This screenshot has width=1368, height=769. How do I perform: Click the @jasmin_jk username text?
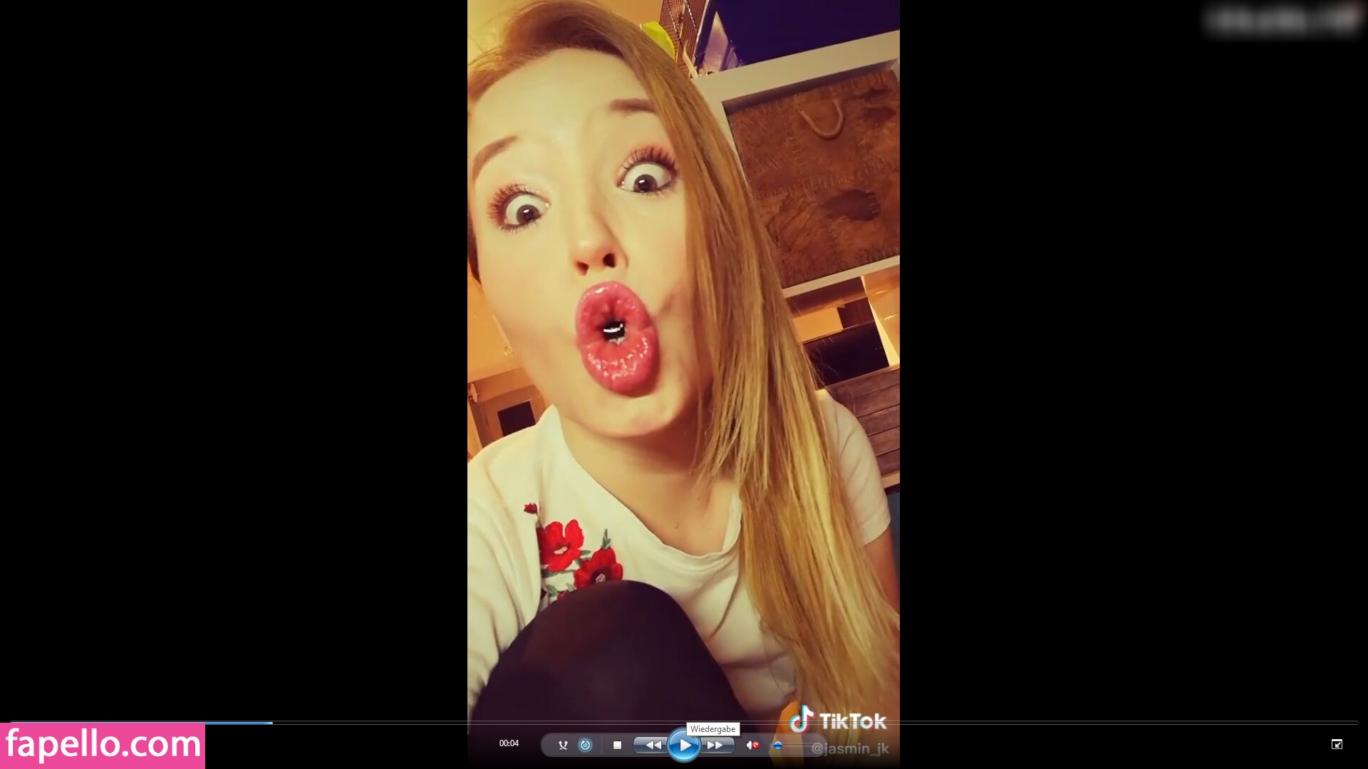coord(850,748)
